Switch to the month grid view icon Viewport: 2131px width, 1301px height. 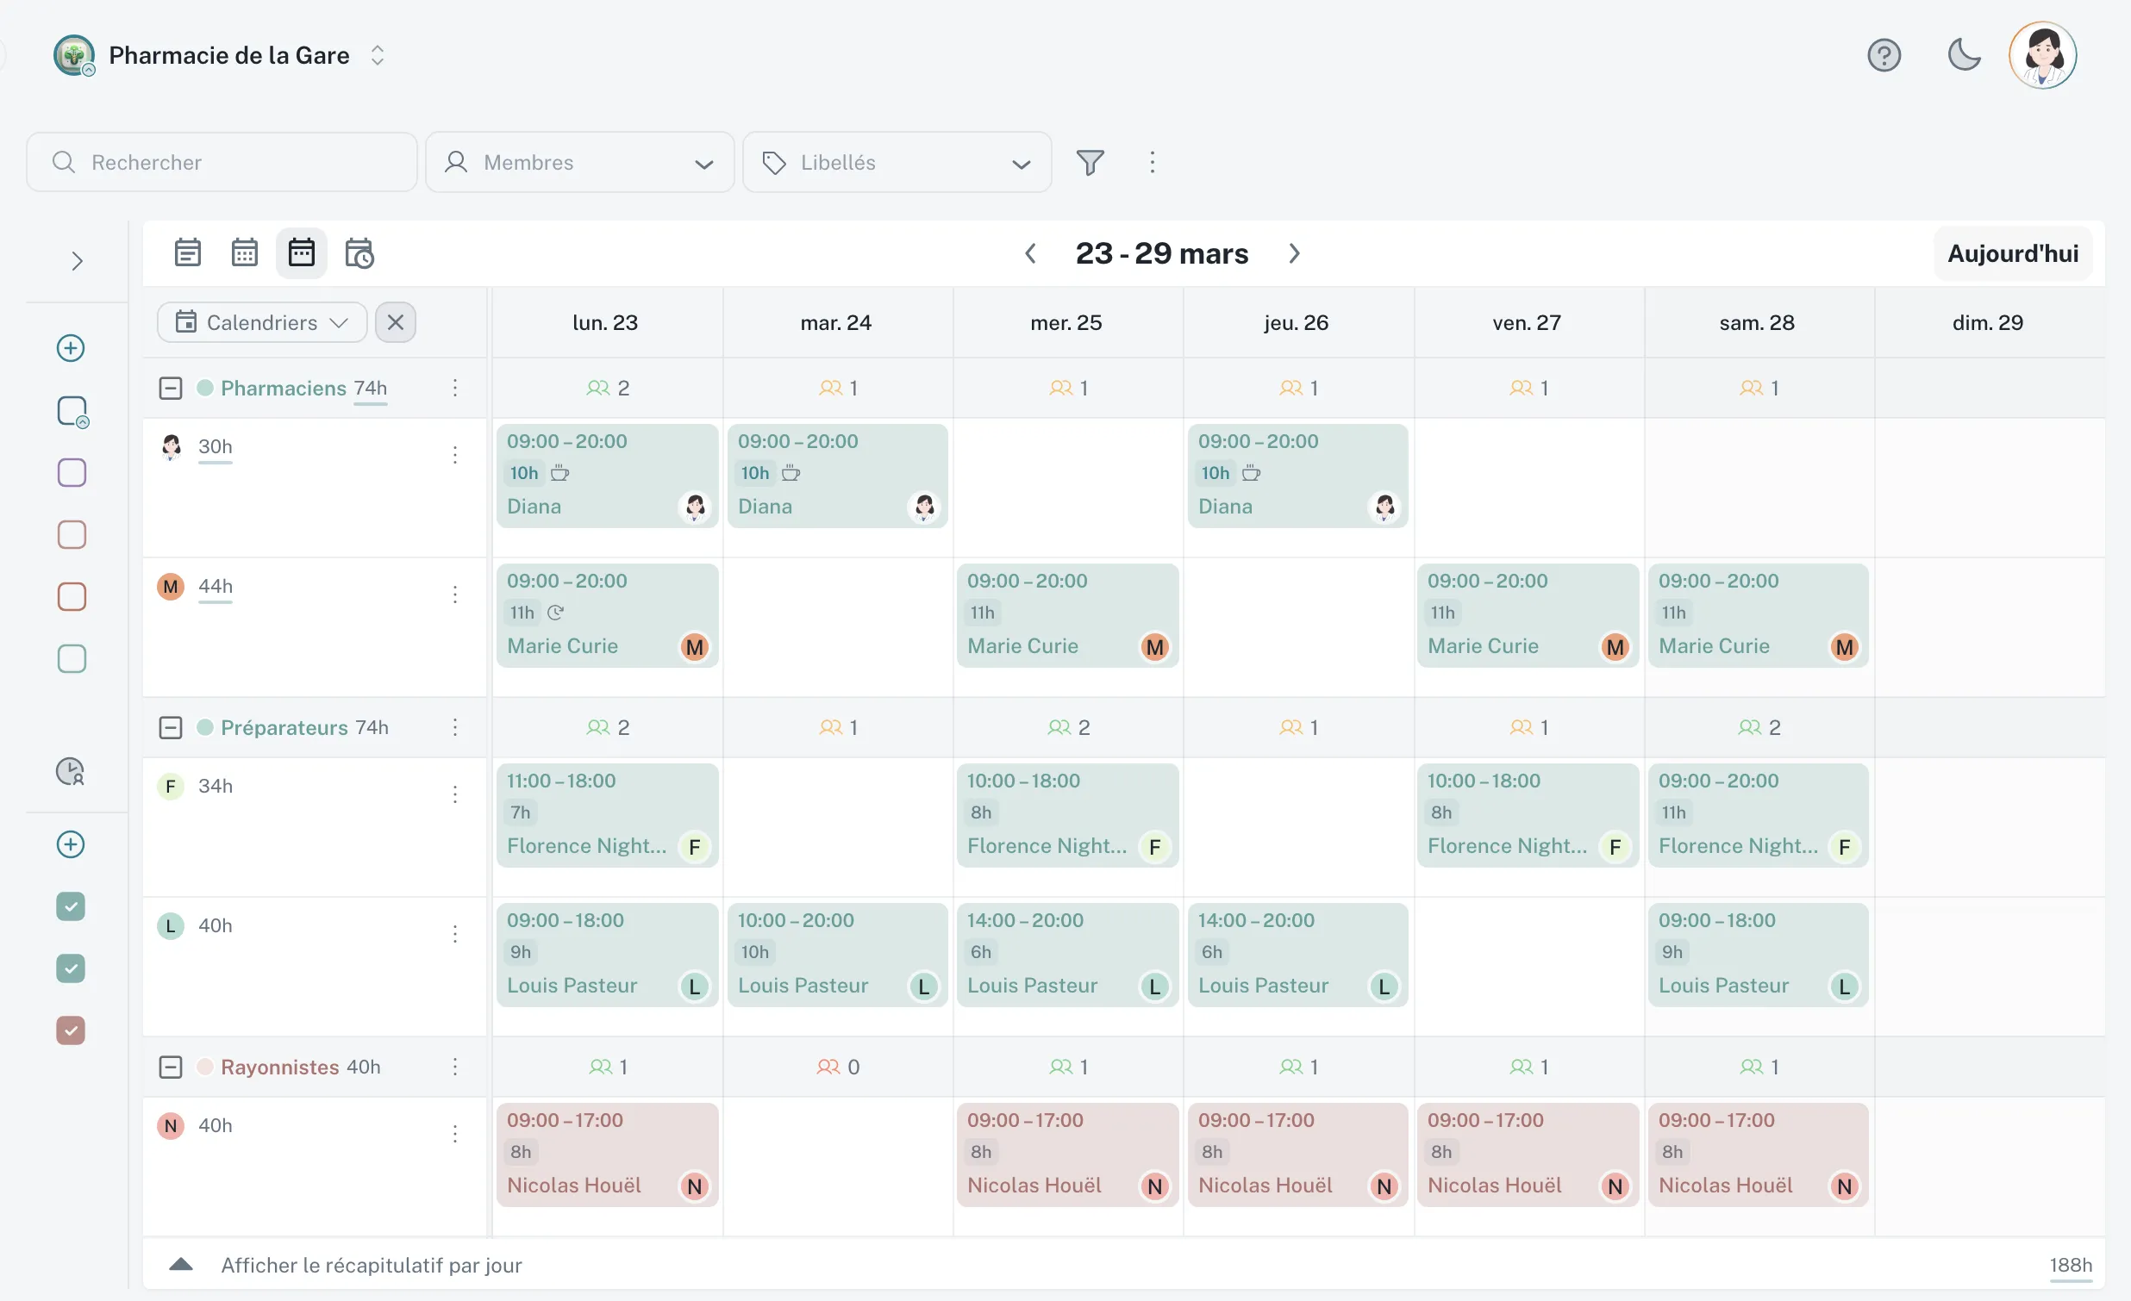[245, 253]
